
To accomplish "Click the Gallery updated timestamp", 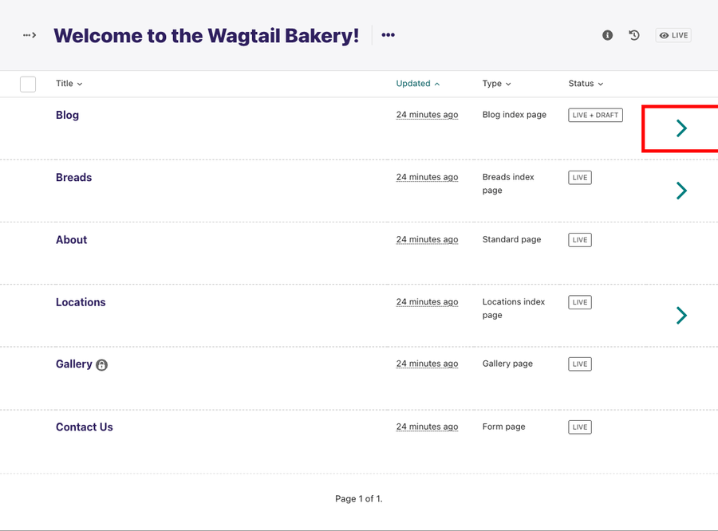I will click(x=427, y=364).
